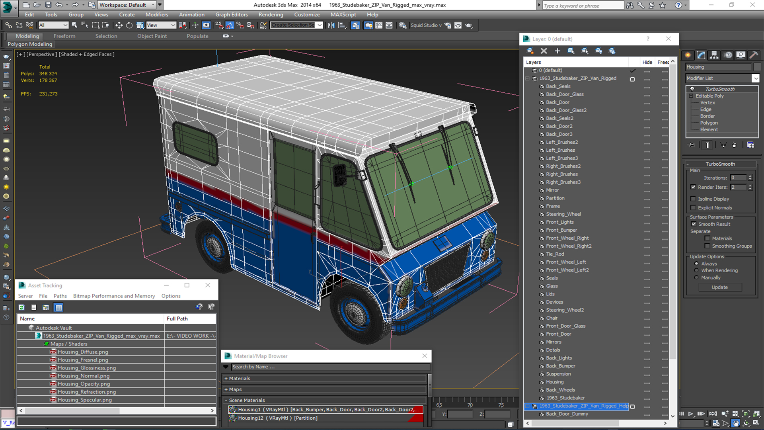Enable Isoline Display checkbox

click(694, 199)
